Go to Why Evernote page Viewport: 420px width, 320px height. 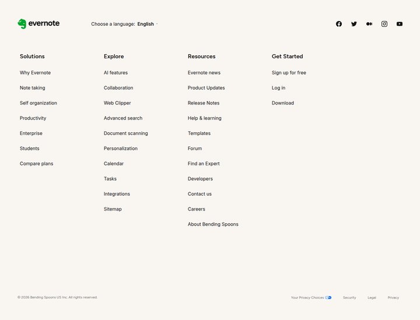35,73
